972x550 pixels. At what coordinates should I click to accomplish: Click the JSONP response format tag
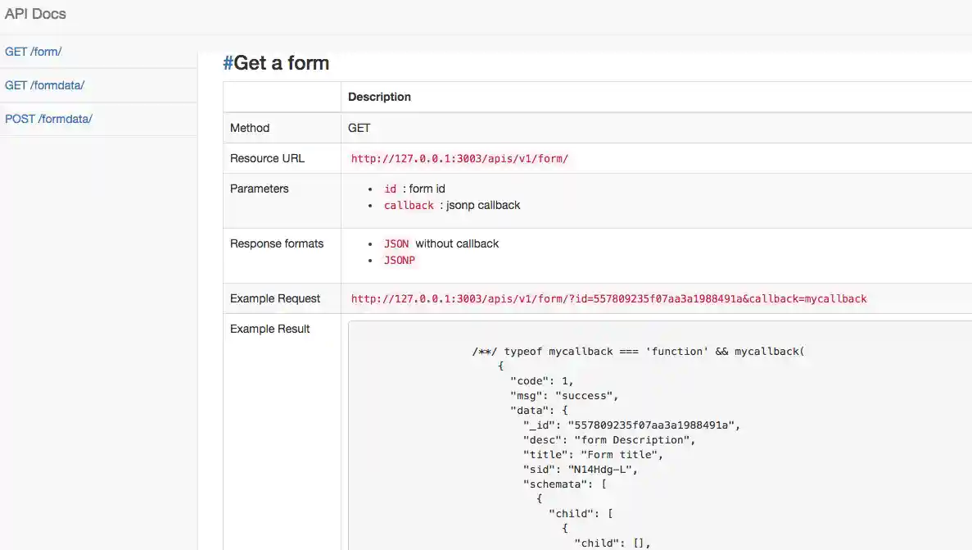click(400, 261)
